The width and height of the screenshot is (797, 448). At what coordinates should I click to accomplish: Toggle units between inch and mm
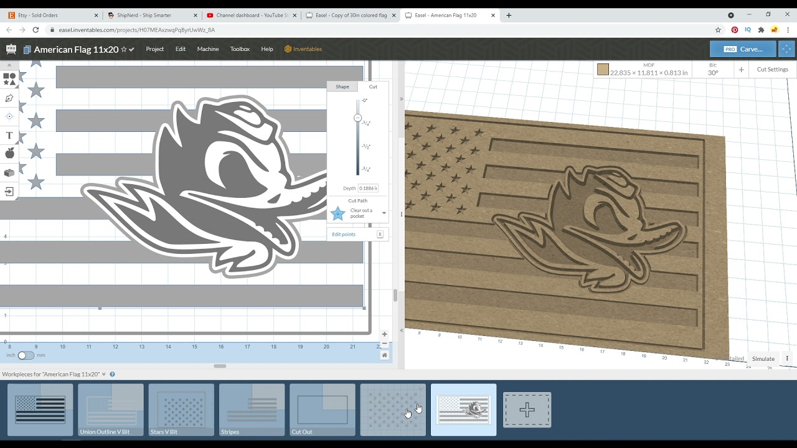pyautogui.click(x=26, y=355)
